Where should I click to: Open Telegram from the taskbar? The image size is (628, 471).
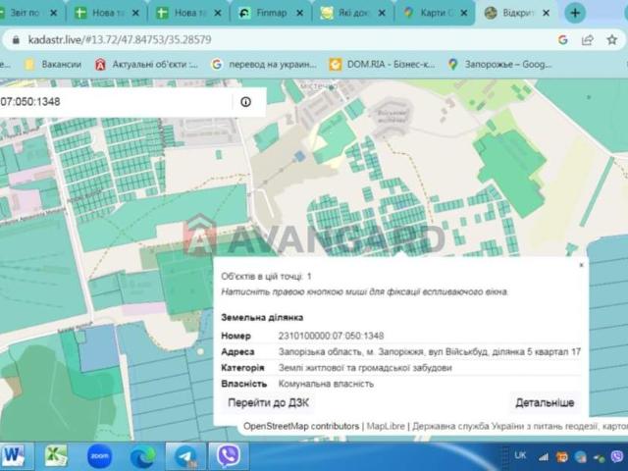185,456
